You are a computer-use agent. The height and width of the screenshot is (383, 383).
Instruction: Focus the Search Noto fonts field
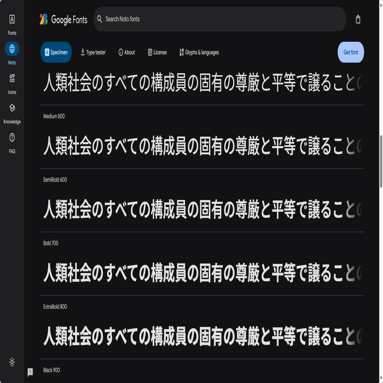coord(220,19)
